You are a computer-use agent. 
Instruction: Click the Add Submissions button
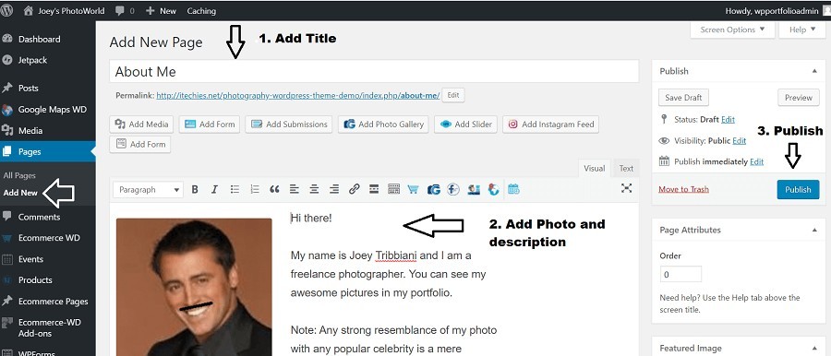(x=289, y=125)
